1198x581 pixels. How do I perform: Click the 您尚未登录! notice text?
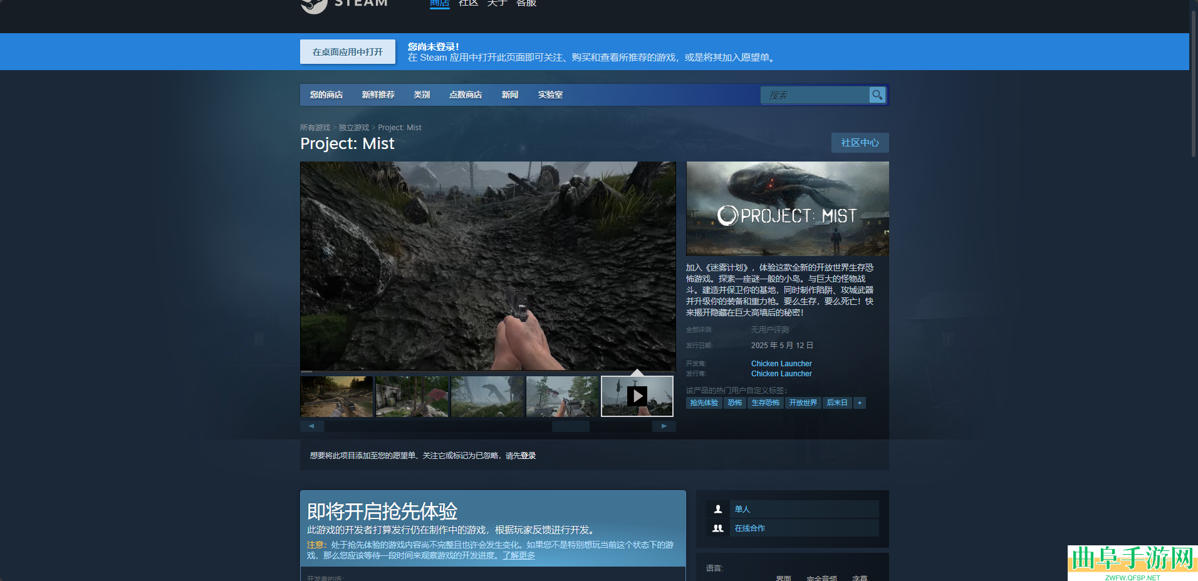click(434, 47)
